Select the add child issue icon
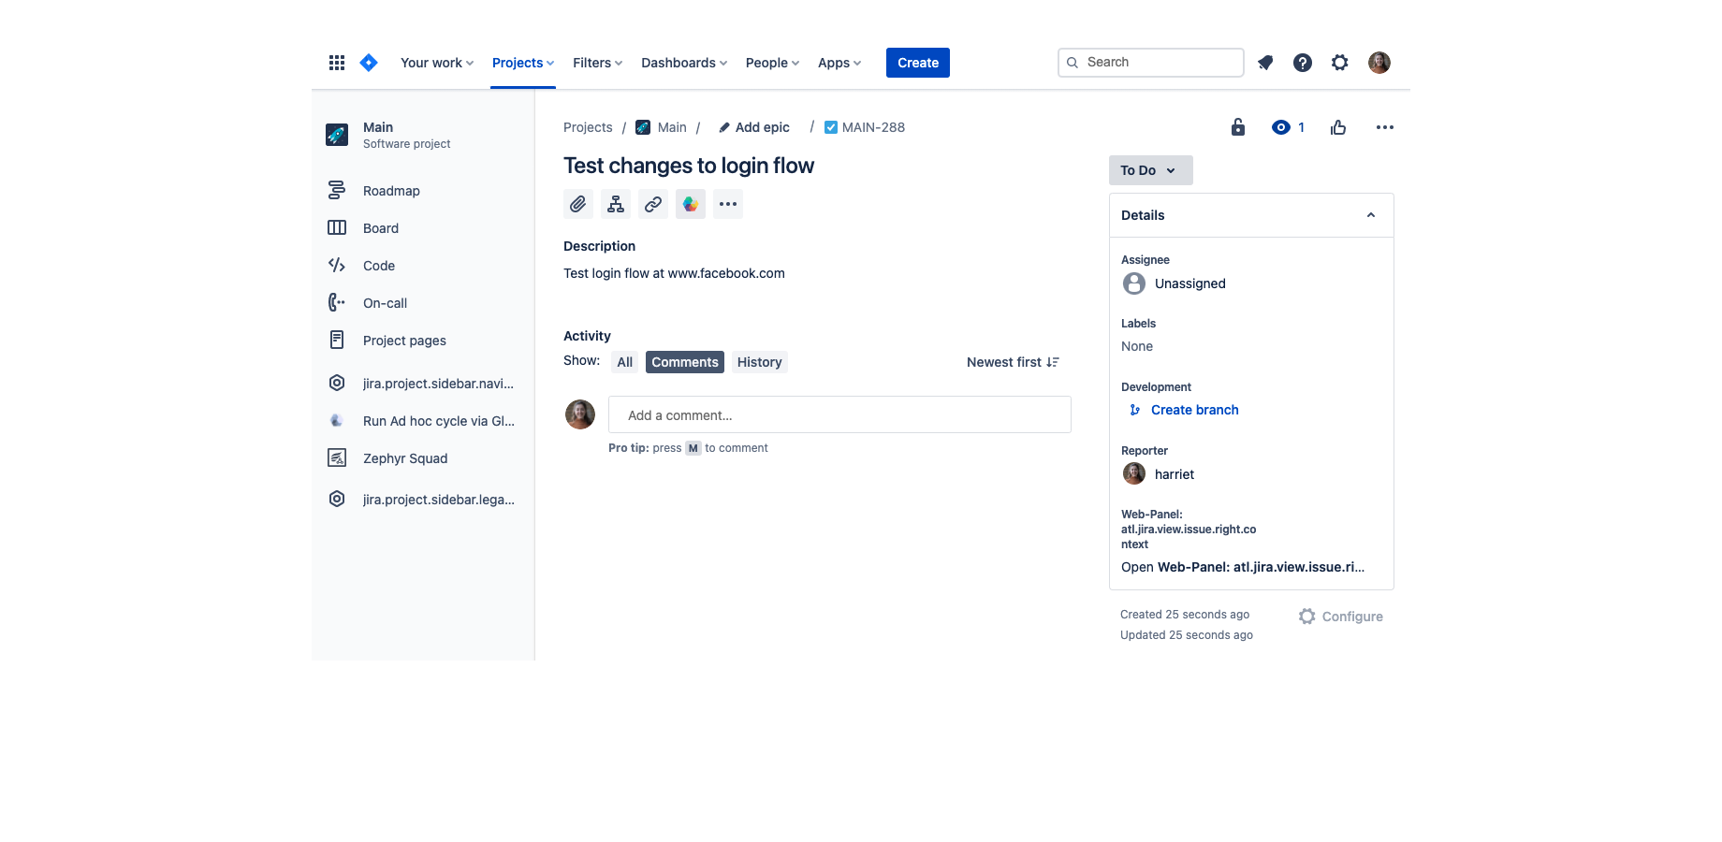This screenshot has width=1722, height=842. click(x=616, y=204)
